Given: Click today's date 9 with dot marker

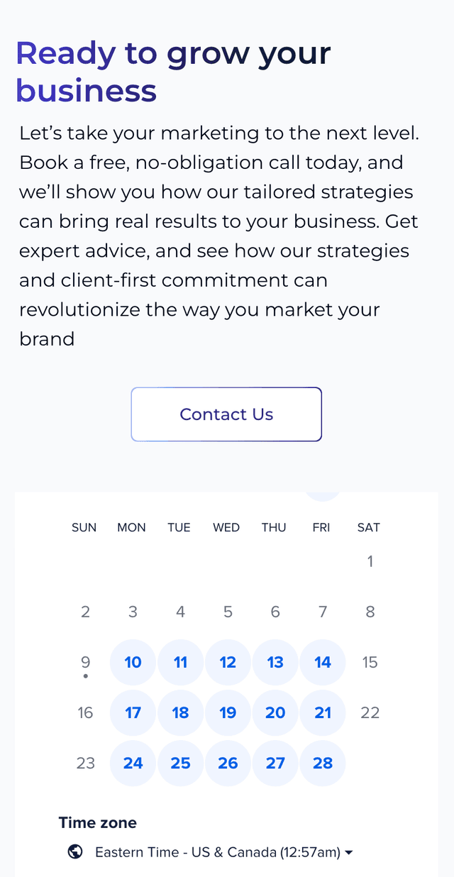Looking at the screenshot, I should (x=85, y=663).
